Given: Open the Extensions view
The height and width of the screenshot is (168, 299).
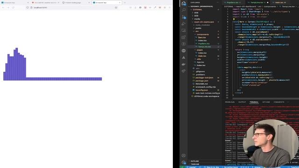Looking at the screenshot, I should 184,37.
